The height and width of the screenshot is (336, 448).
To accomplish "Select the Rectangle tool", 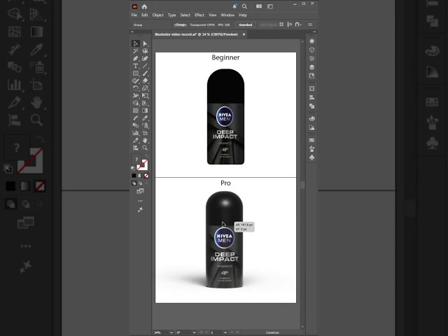I will (135, 73).
